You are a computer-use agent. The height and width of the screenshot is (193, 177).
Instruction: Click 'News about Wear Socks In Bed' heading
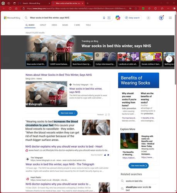click(59, 75)
